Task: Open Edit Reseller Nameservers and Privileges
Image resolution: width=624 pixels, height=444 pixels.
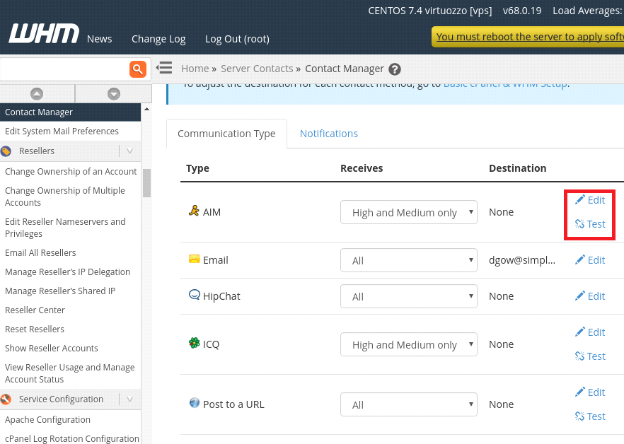Action: point(65,228)
